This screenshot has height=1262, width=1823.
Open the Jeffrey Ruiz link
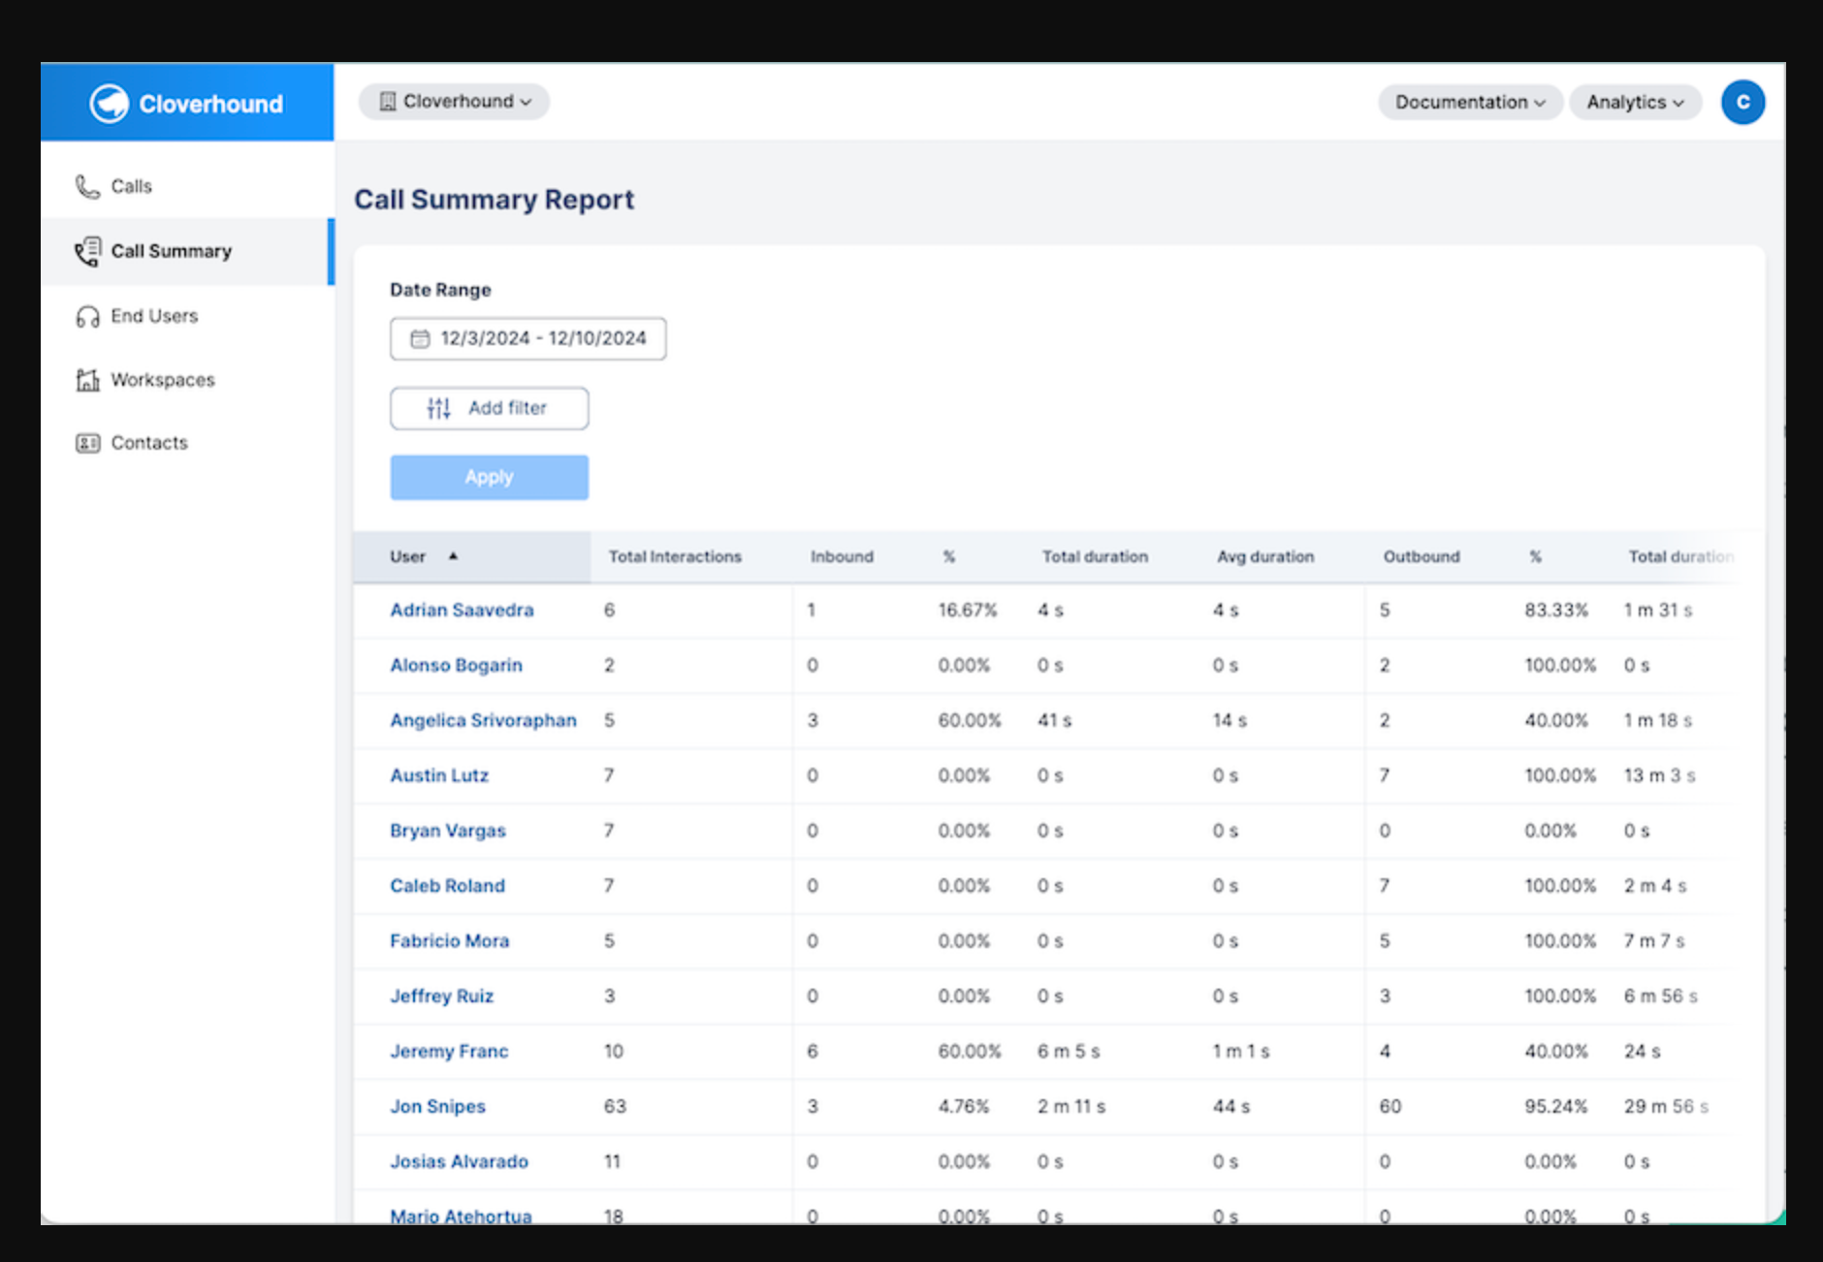tap(441, 996)
